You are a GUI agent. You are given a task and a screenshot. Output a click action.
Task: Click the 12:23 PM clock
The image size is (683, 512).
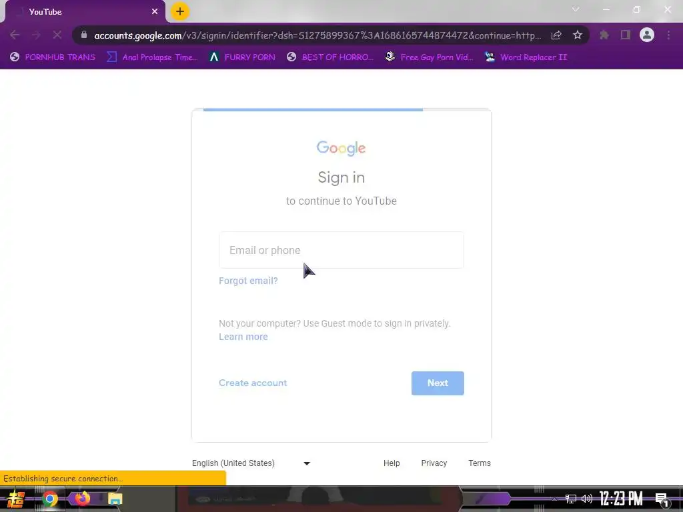(x=621, y=499)
